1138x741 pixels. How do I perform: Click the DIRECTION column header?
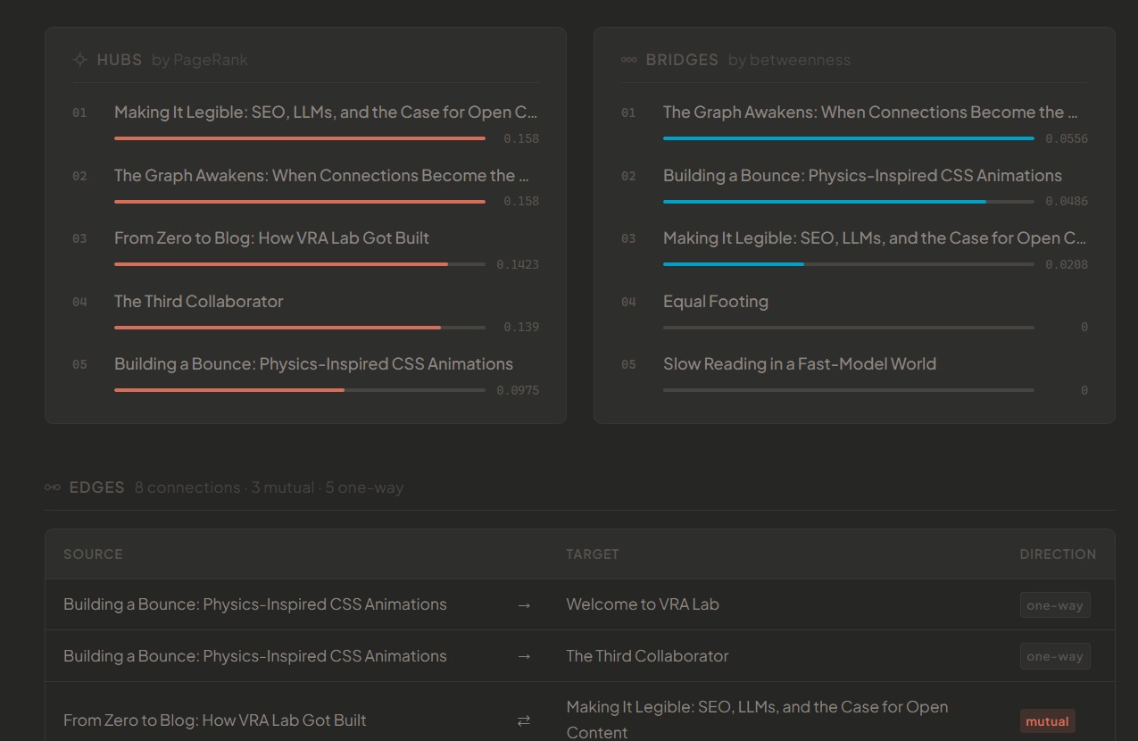coord(1058,554)
